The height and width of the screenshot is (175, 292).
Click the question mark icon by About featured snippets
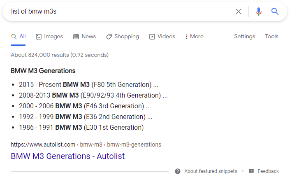pyautogui.click(x=178, y=171)
